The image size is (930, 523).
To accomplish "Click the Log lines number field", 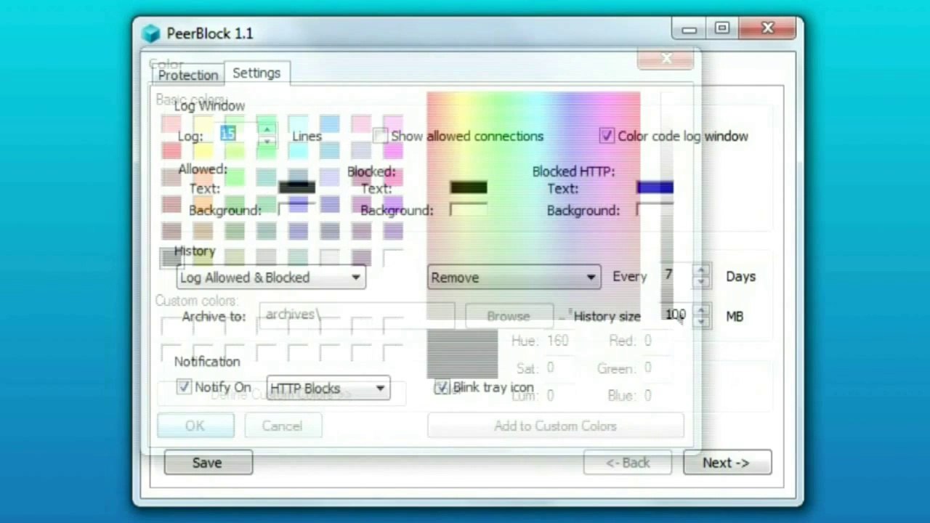I will coord(238,134).
